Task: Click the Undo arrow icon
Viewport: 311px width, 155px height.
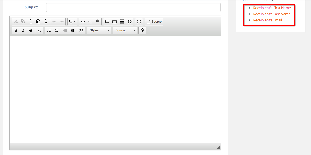Action: [54, 22]
